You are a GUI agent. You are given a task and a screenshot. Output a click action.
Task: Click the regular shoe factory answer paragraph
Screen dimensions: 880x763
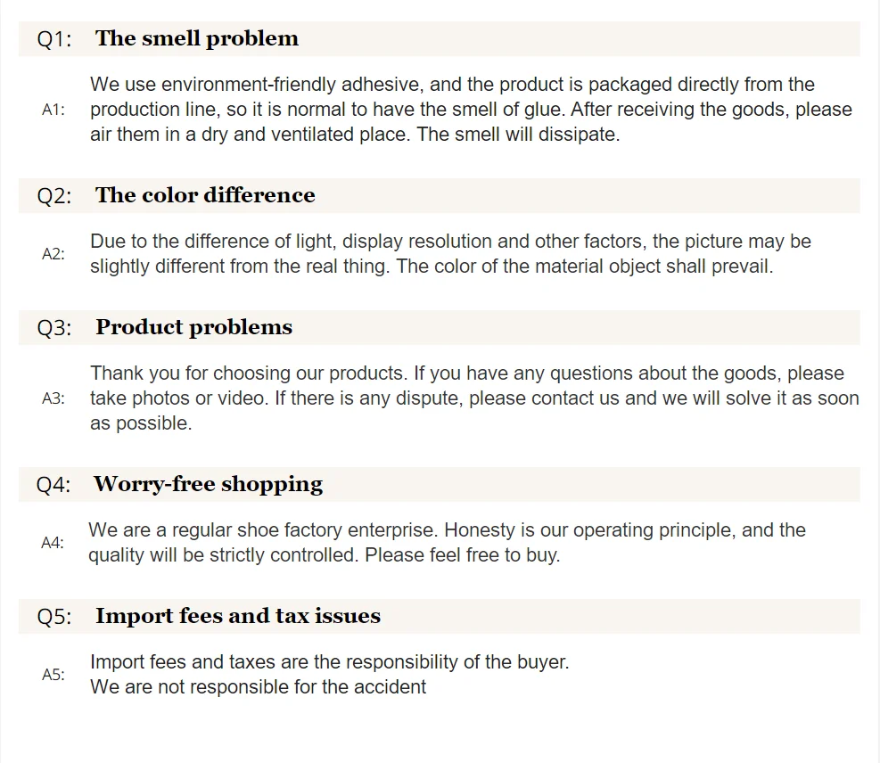(x=447, y=543)
